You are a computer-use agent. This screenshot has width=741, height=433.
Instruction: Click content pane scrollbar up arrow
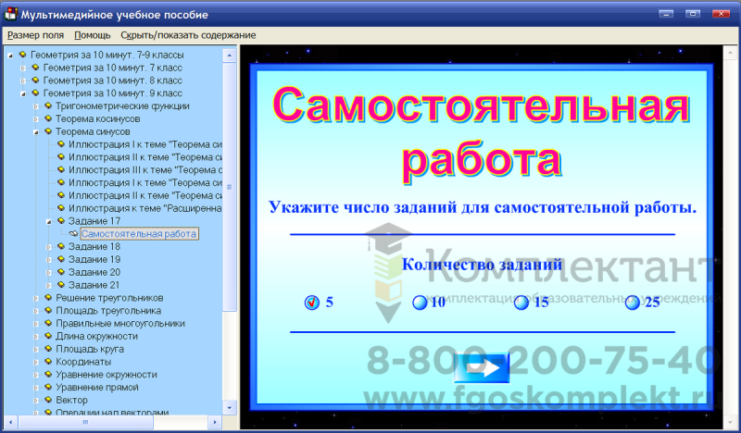tap(730, 52)
